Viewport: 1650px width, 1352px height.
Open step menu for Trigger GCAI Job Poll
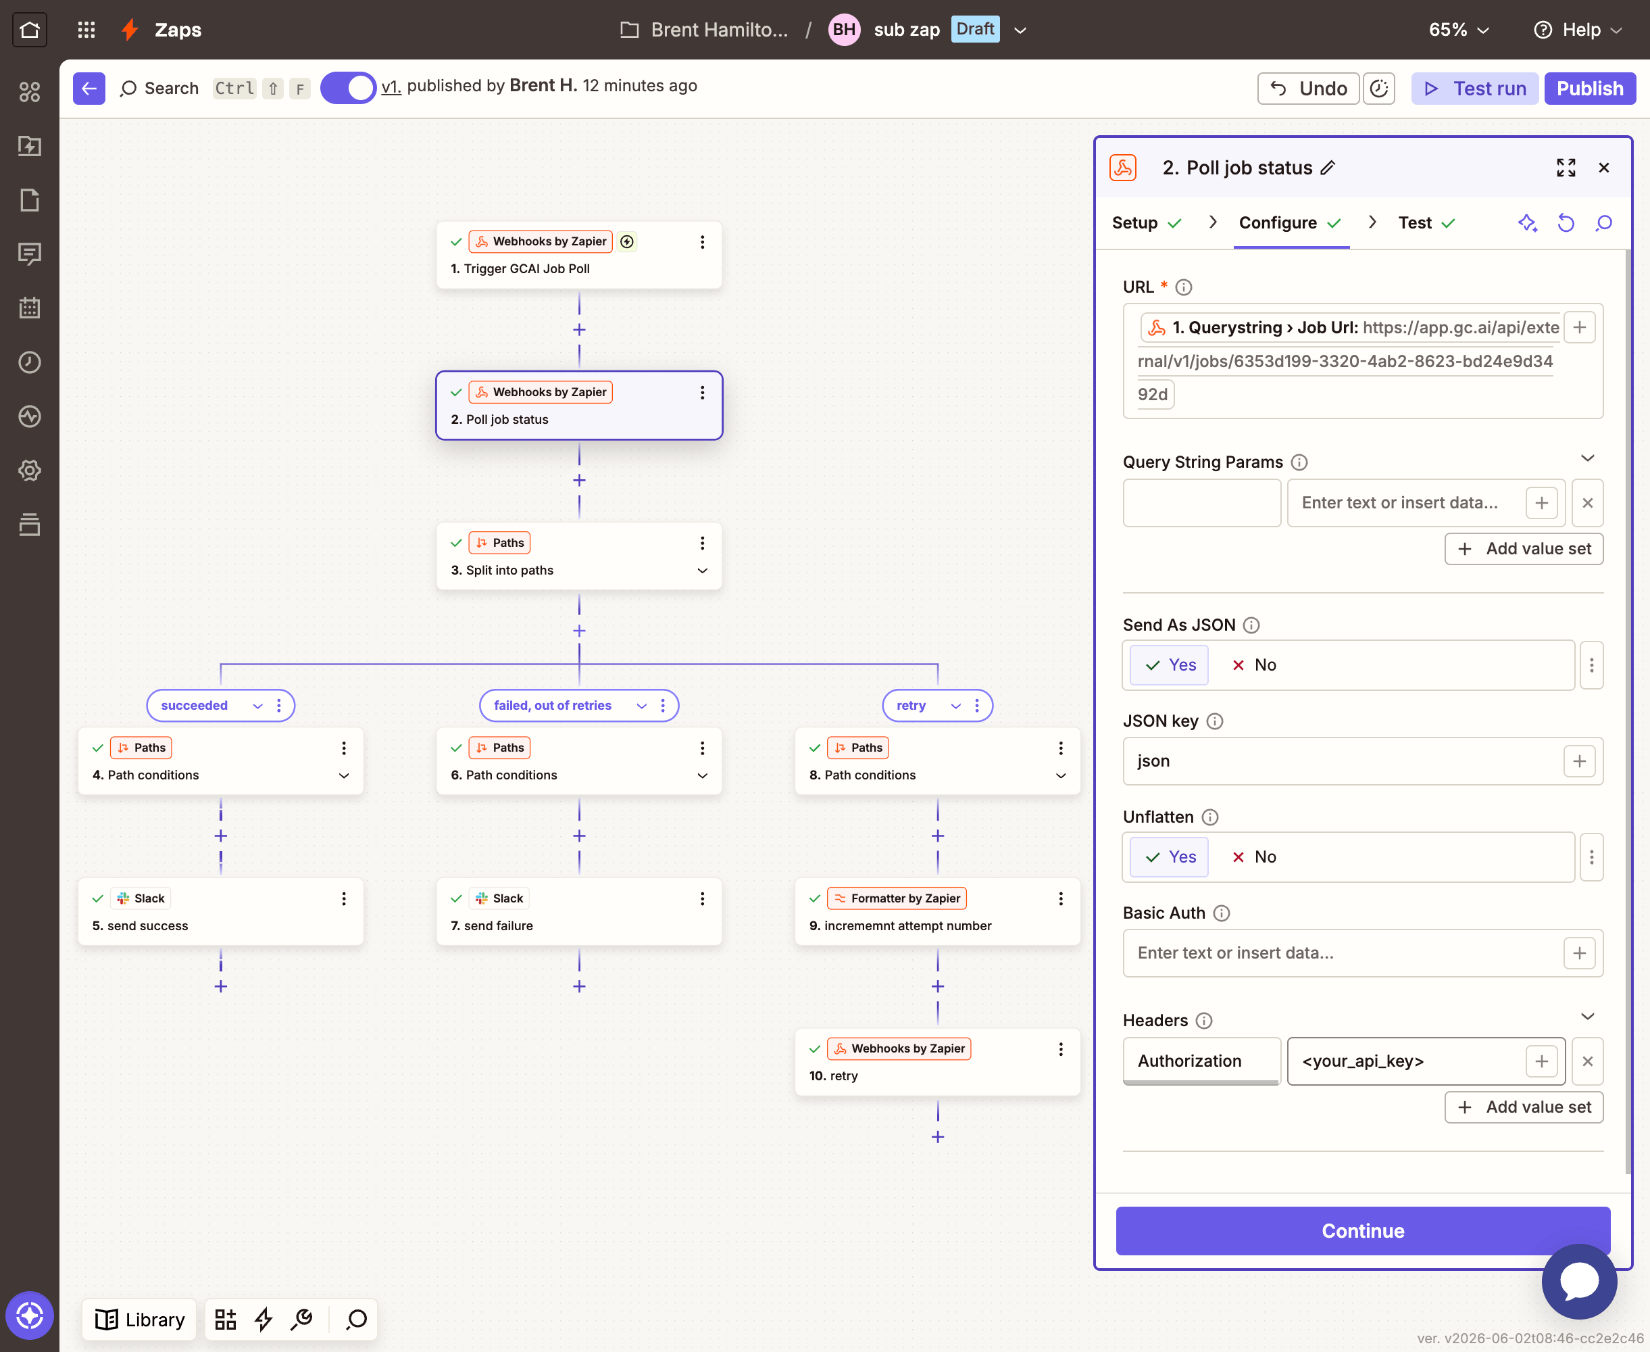pyautogui.click(x=702, y=242)
